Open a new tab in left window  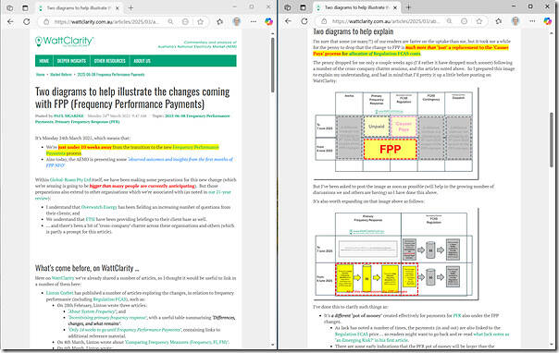pos(130,7)
